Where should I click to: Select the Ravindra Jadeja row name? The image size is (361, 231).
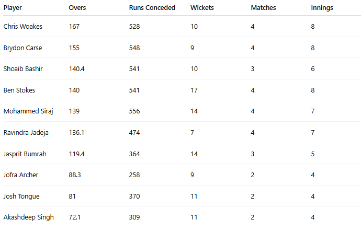pos(26,133)
